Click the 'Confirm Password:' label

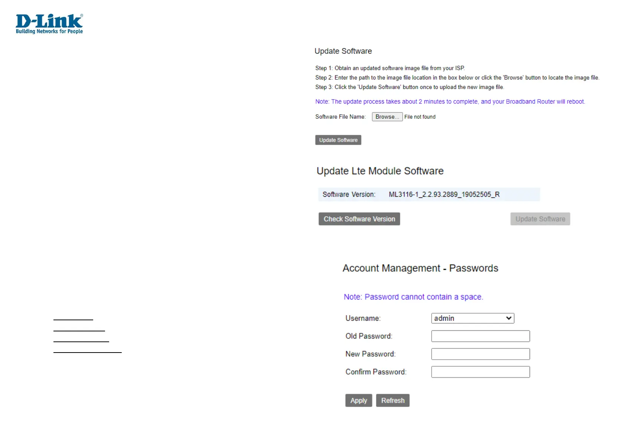point(376,372)
